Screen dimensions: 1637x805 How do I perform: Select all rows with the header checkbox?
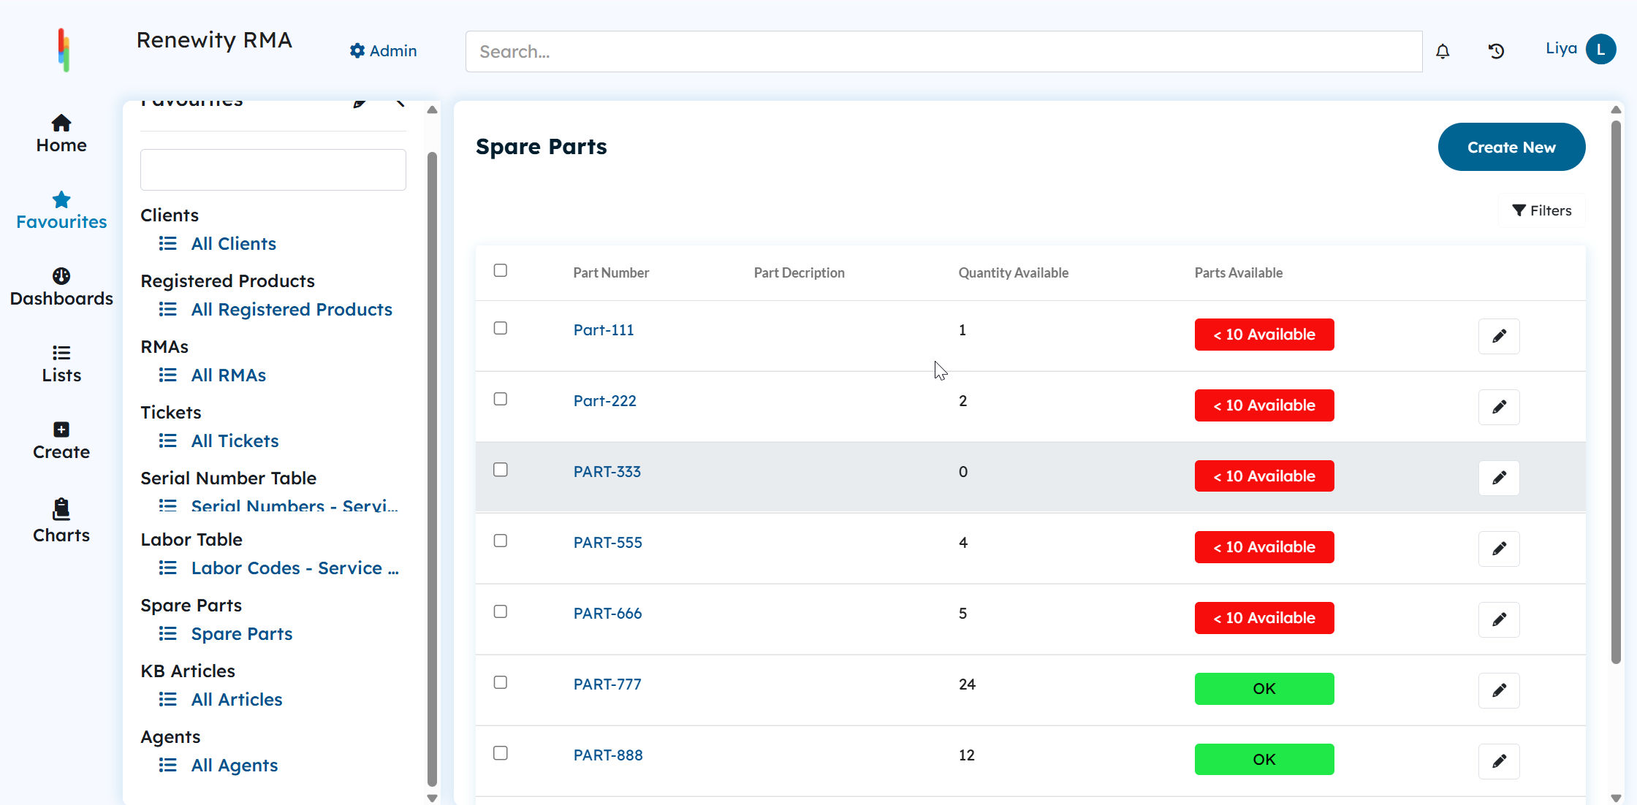pyautogui.click(x=501, y=270)
